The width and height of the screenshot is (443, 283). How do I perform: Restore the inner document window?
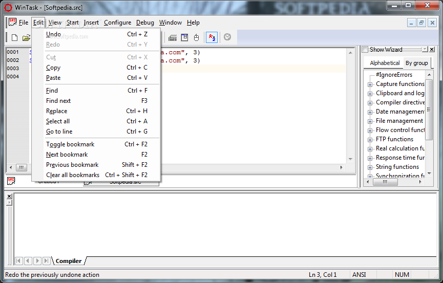click(x=421, y=23)
